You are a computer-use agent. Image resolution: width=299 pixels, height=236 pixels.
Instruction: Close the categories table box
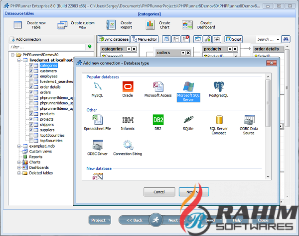click(134, 49)
